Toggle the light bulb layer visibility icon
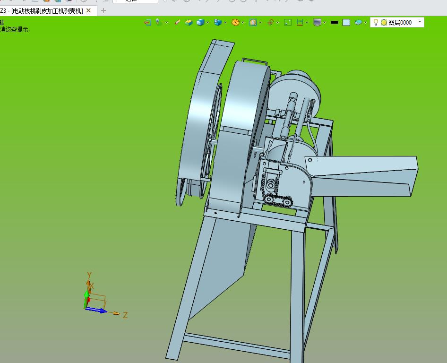Image resolution: width=447 pixels, height=363 pixels. 376,22
